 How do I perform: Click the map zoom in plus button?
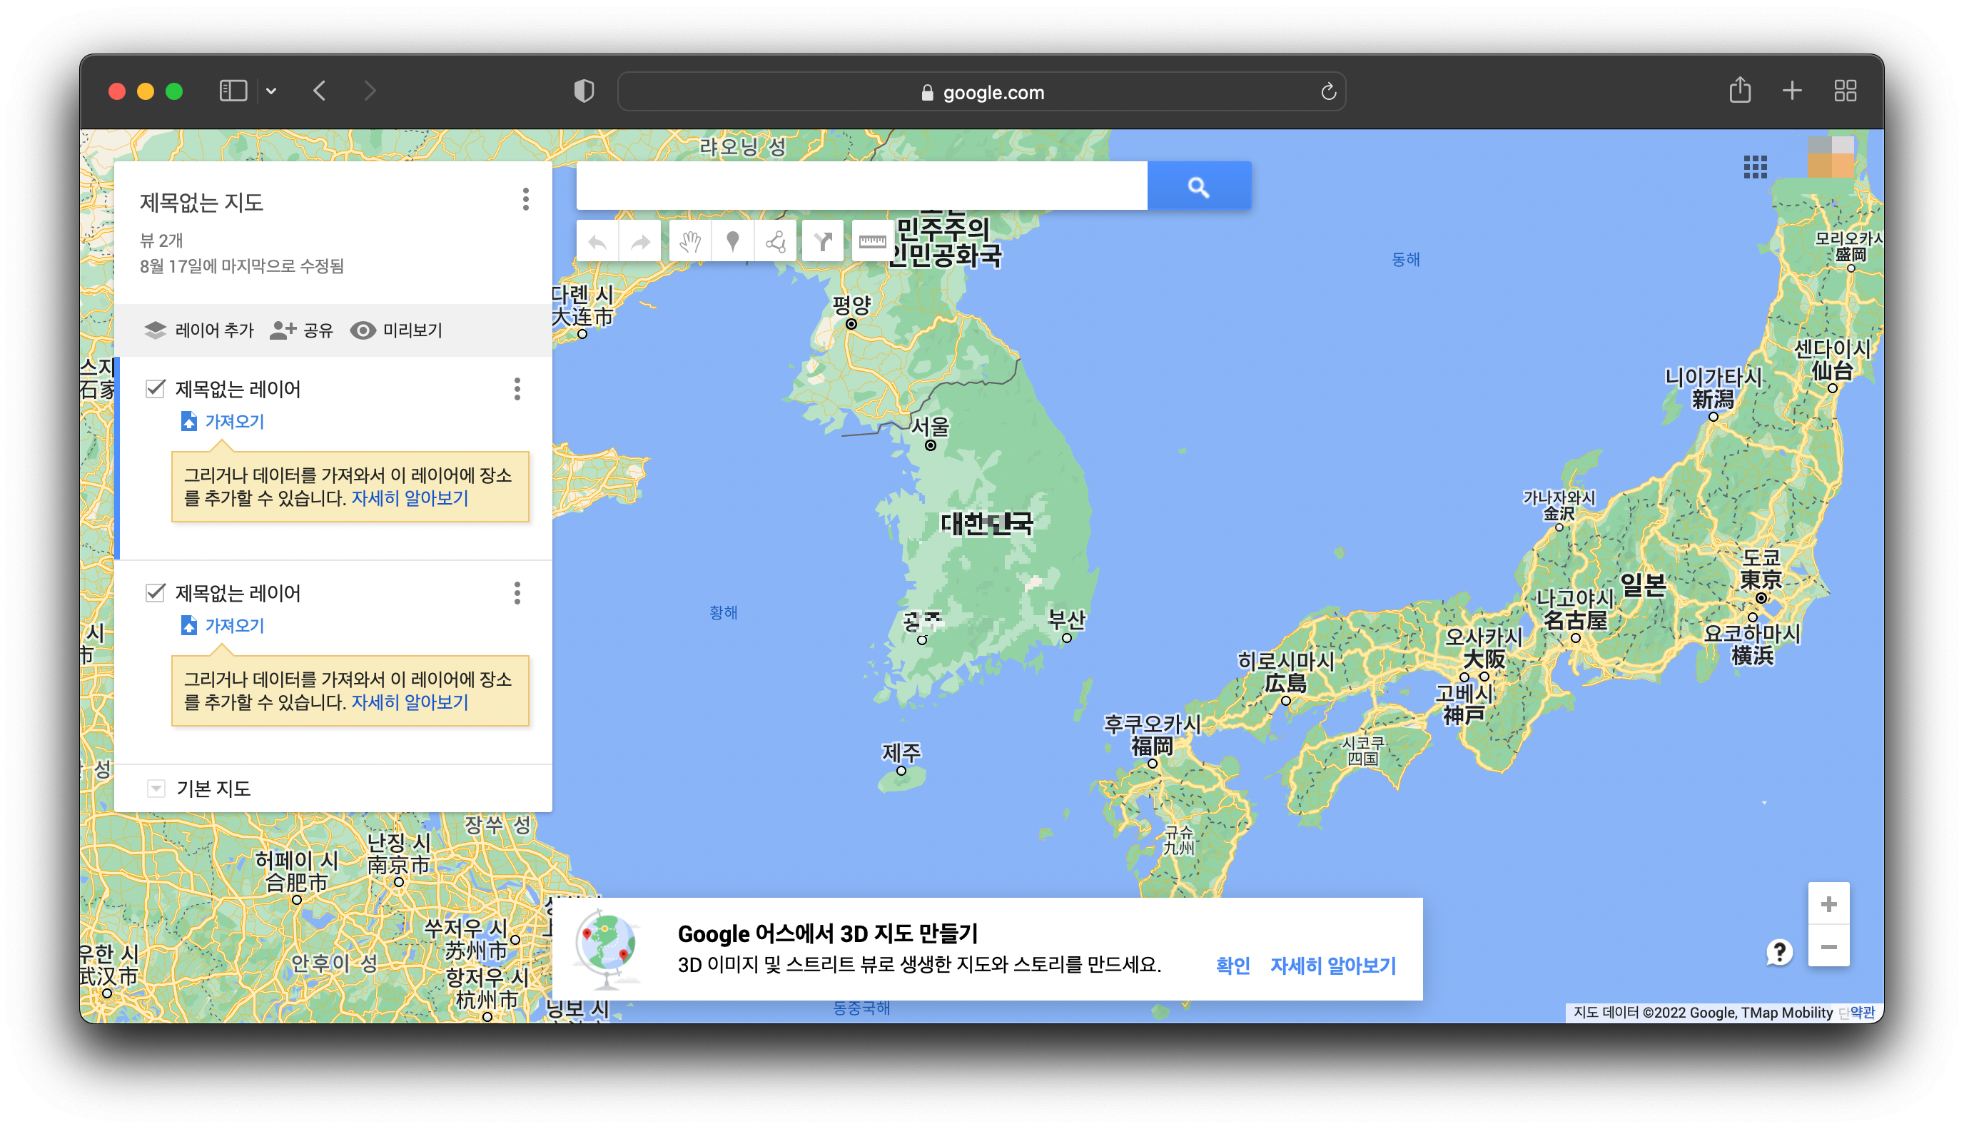tap(1828, 904)
